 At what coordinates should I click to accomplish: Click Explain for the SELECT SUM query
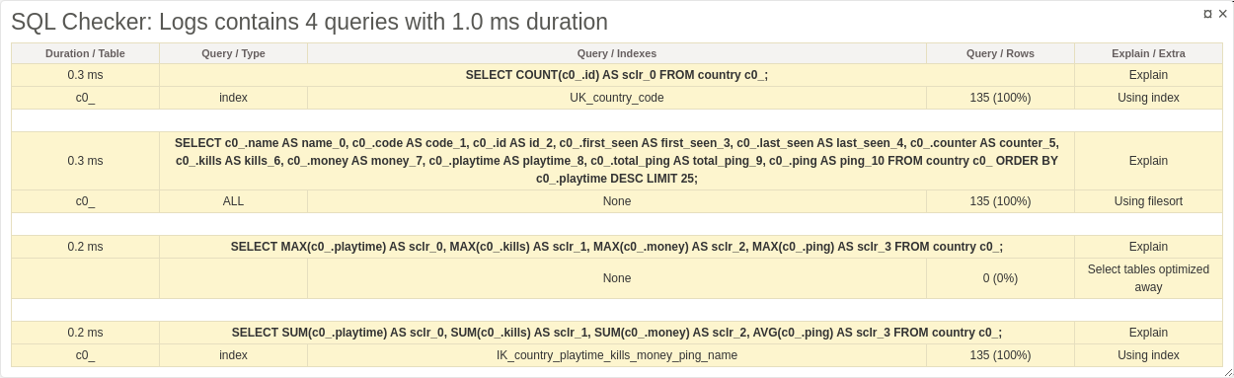[1148, 333]
